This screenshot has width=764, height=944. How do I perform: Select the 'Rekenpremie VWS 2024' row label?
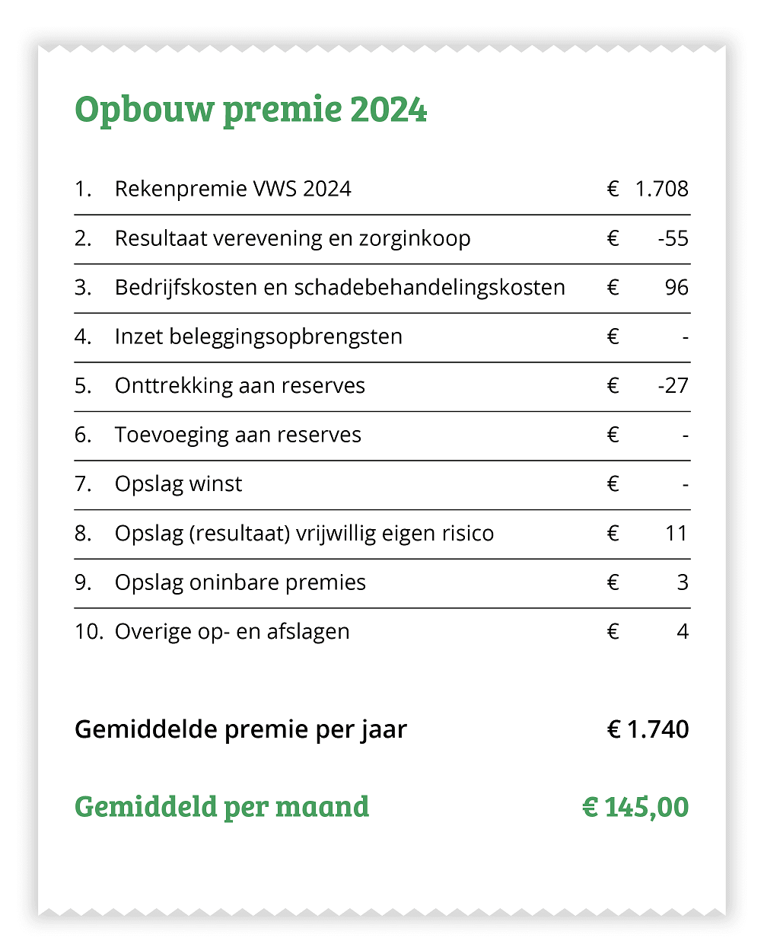pos(233,189)
